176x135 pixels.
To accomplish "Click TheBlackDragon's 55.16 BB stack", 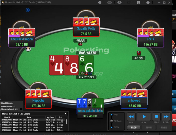I will 22,44.
